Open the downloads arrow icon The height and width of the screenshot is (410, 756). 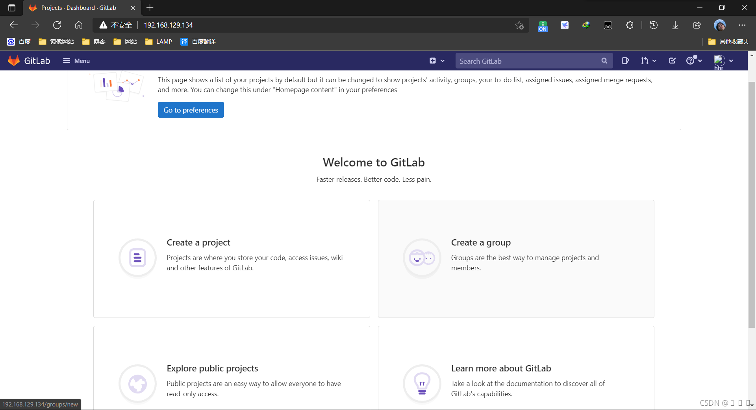coord(675,25)
